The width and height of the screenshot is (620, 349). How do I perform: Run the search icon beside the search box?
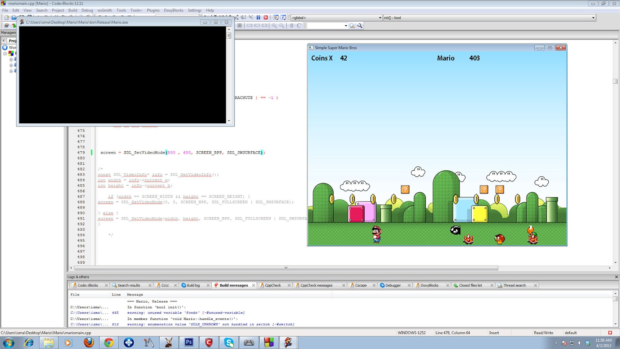(x=352, y=26)
